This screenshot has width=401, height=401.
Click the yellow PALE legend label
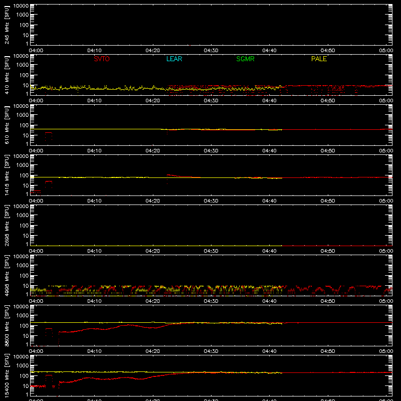[319, 59]
